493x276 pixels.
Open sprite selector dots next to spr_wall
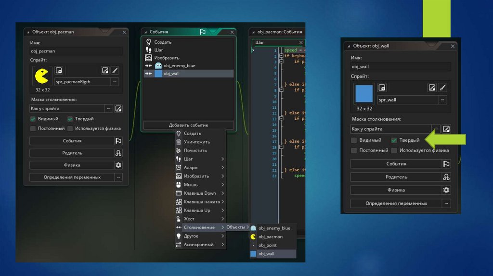click(x=442, y=100)
